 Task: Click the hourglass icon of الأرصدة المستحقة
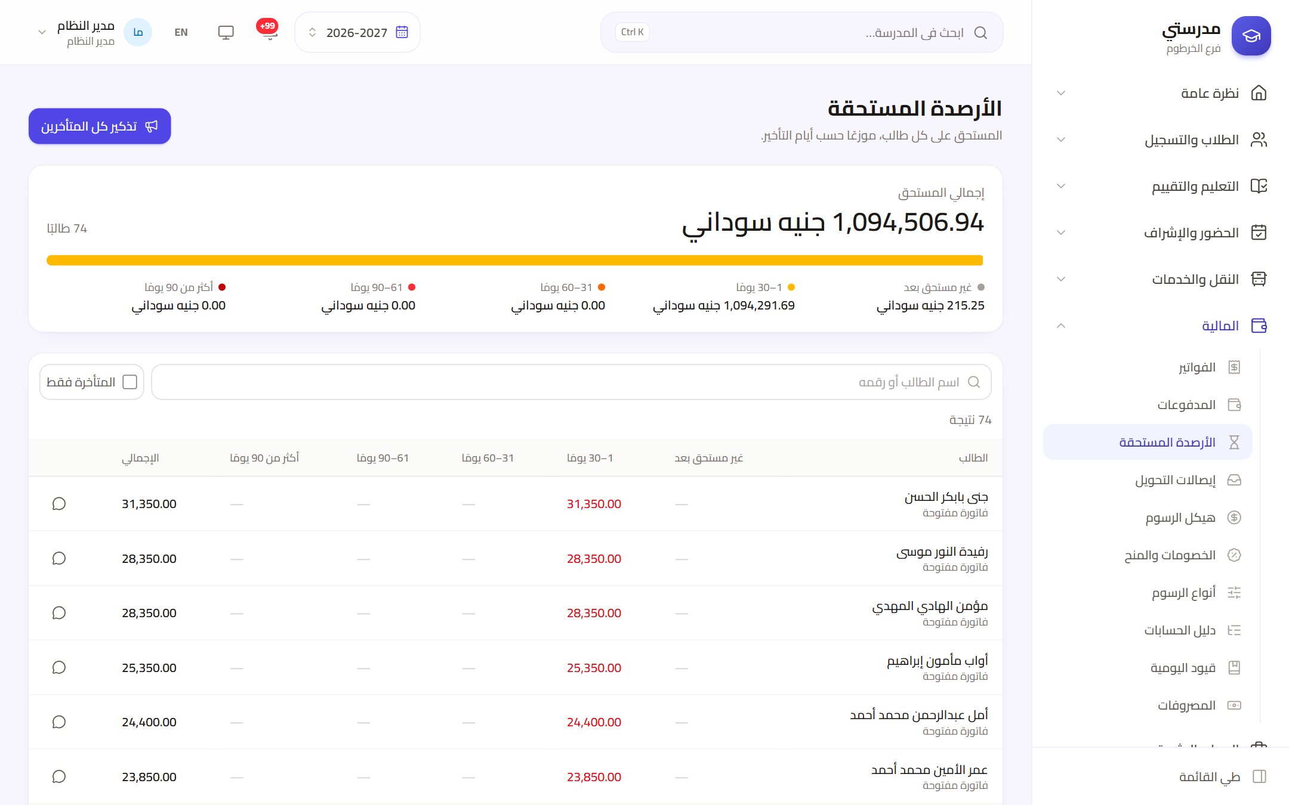coord(1234,442)
